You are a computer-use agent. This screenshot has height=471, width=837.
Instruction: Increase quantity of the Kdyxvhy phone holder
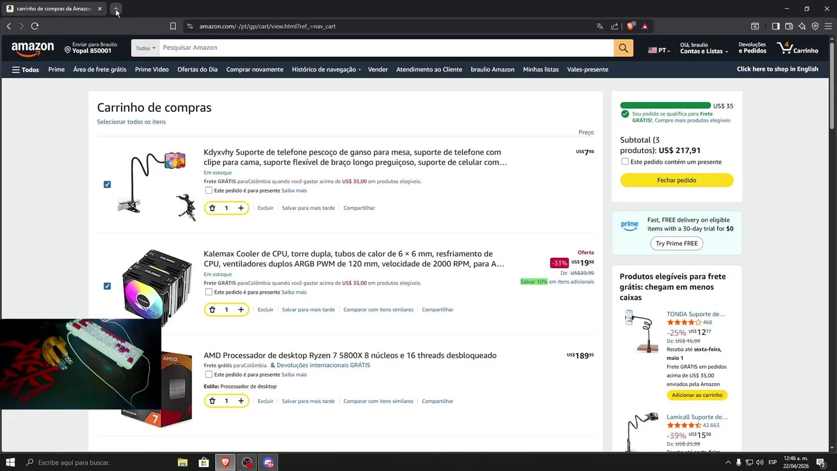tap(241, 208)
